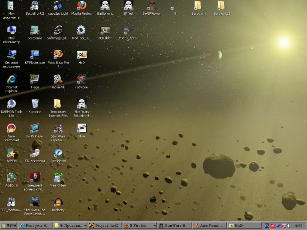The width and height of the screenshot is (307, 230).
Task: Expand the 5 Проводник taskbar group
Action: (70, 226)
